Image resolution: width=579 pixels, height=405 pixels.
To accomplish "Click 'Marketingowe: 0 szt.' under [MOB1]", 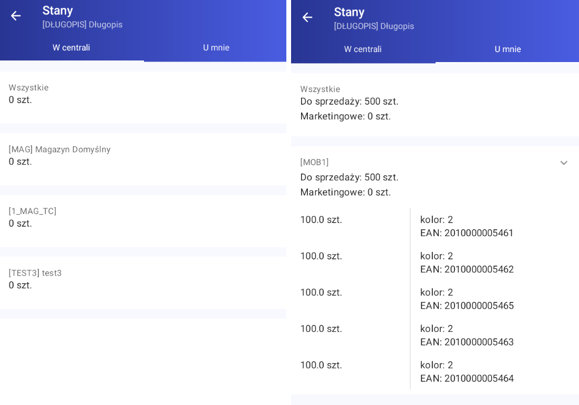I will [x=345, y=192].
